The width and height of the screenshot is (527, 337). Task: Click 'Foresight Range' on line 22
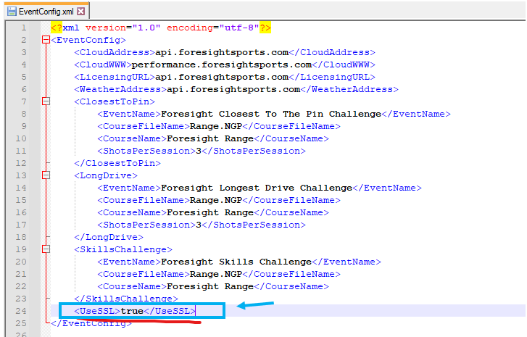click(210, 286)
